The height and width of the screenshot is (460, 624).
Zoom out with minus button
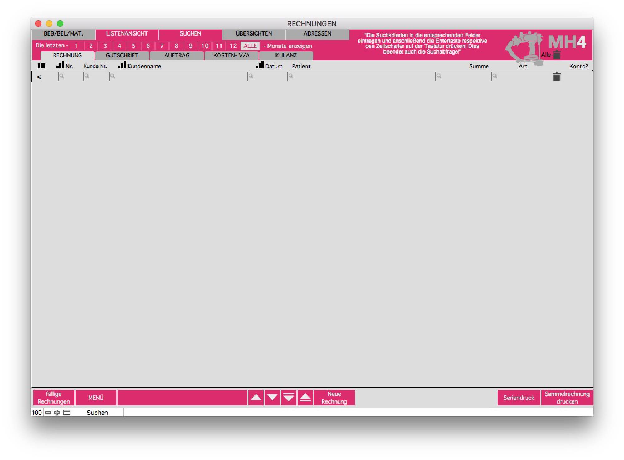tap(48, 412)
